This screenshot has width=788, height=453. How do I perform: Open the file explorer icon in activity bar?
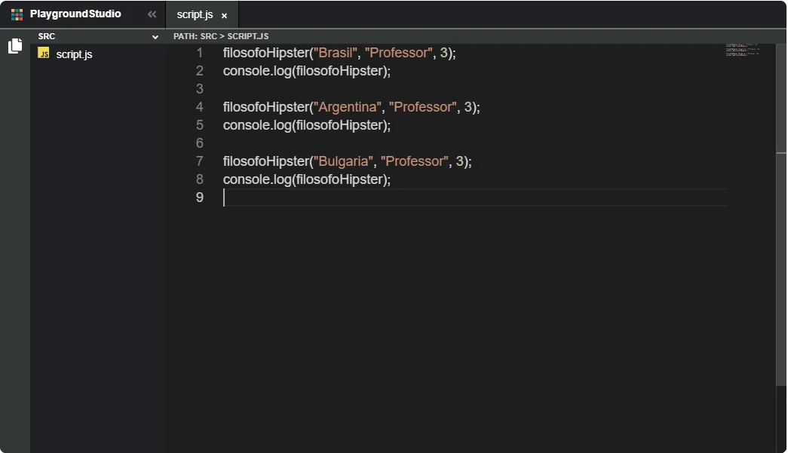pos(15,47)
